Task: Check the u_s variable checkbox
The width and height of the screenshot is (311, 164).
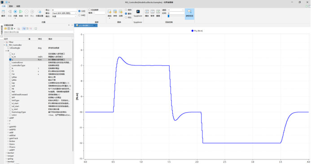Action: [10, 54]
